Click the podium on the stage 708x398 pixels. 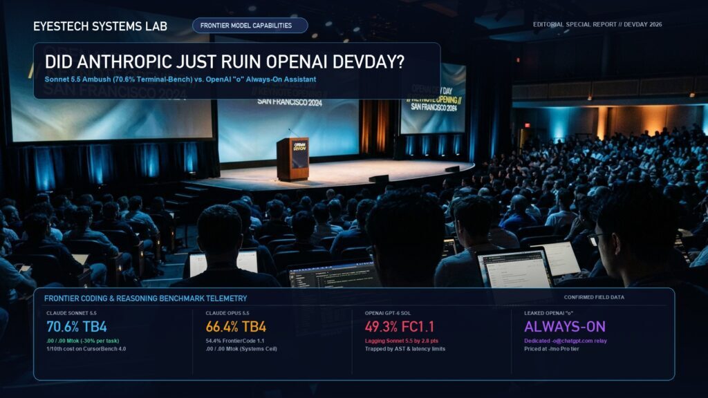(292, 159)
